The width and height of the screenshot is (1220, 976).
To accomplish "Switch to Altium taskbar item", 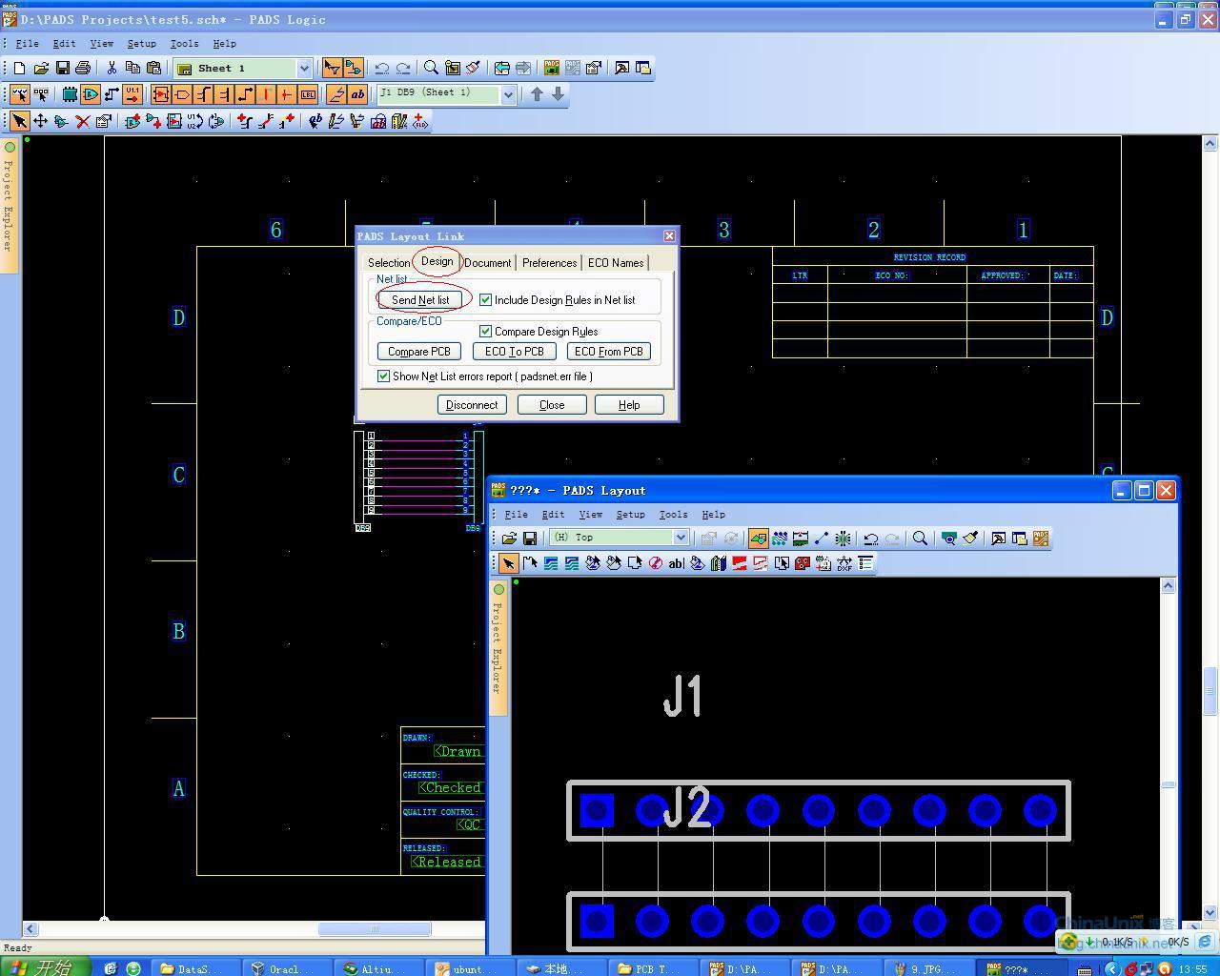I will 379,968.
